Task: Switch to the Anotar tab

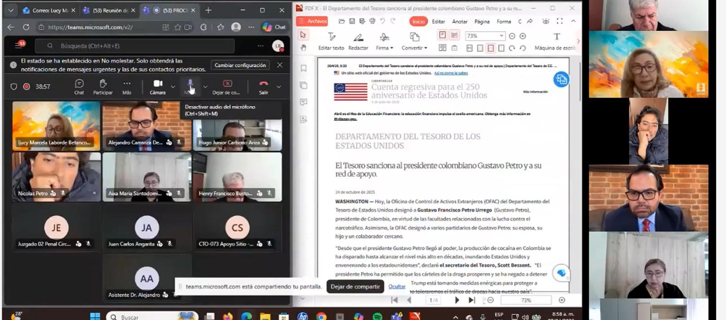Action: click(459, 21)
